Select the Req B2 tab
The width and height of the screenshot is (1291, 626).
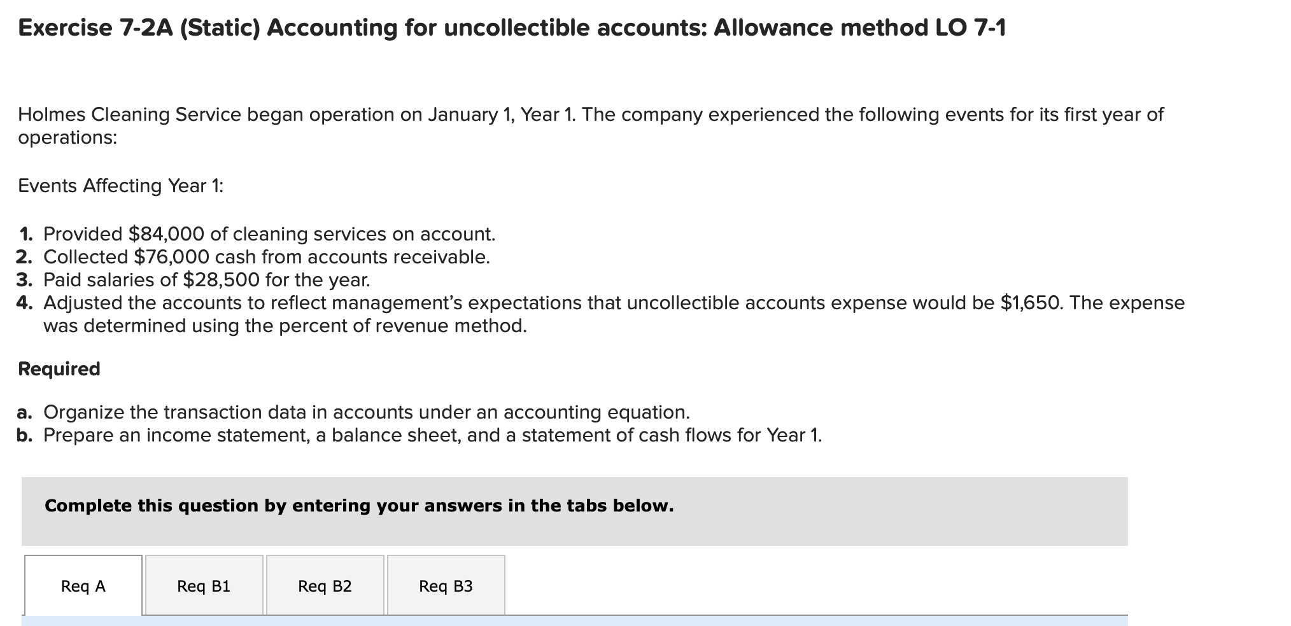click(325, 587)
